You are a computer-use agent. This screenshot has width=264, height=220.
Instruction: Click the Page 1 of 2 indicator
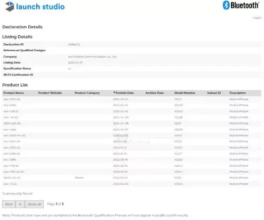pyautogui.click(x=55, y=204)
